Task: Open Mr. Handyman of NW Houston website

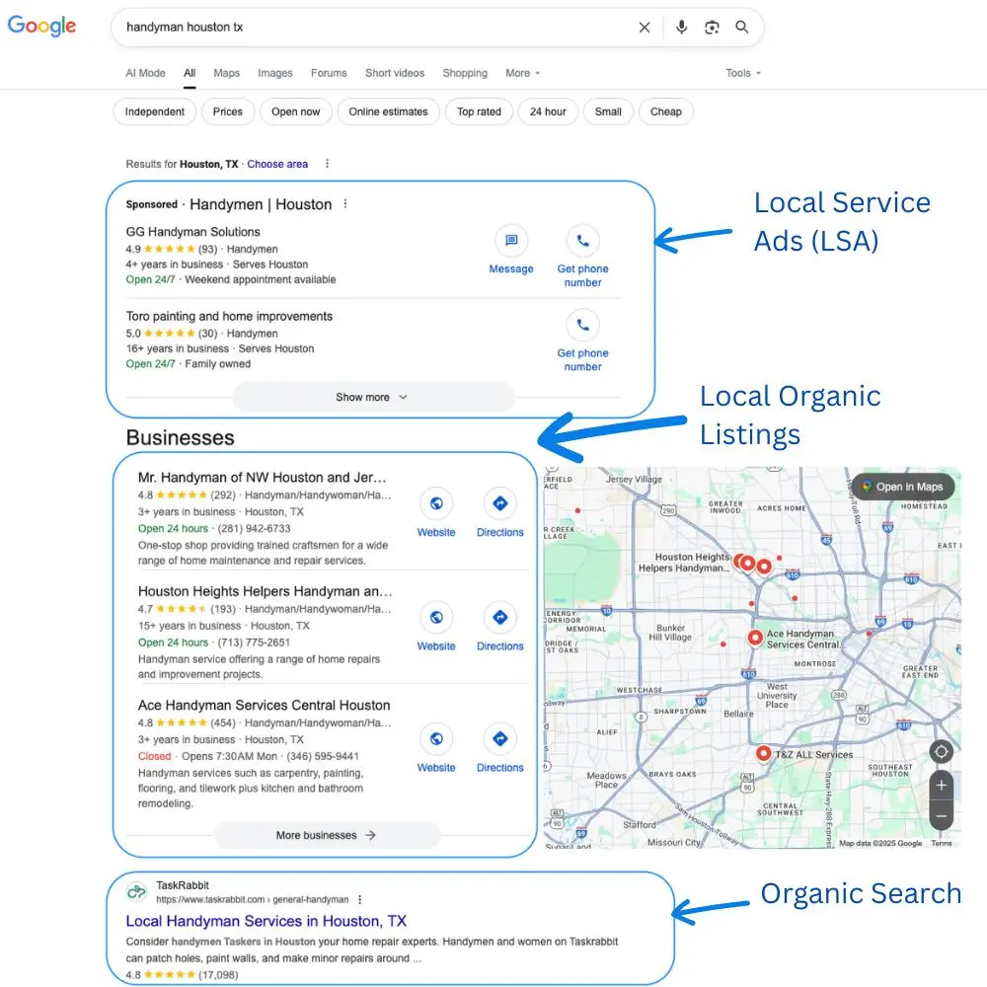Action: (436, 504)
